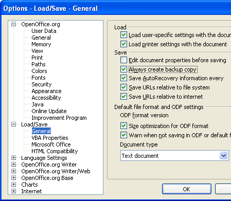The height and width of the screenshot is (201, 231).
Task: Open the Appearance options page
Action: pos(46,91)
